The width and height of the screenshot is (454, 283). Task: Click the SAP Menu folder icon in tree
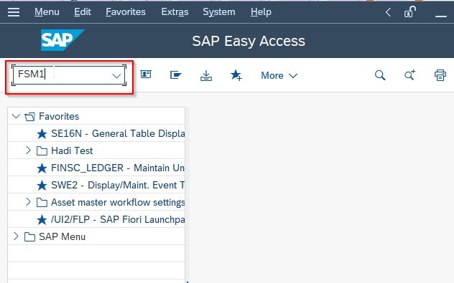pyautogui.click(x=29, y=237)
